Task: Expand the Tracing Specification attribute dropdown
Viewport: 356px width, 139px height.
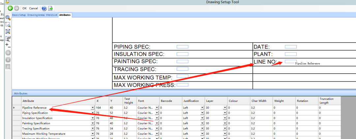Action: click(93, 128)
